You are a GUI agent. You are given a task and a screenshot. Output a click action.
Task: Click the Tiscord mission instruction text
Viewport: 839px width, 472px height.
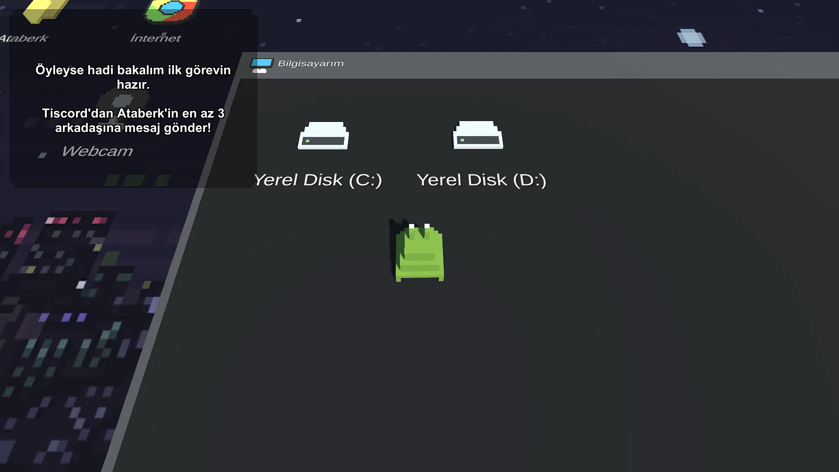coord(133,121)
